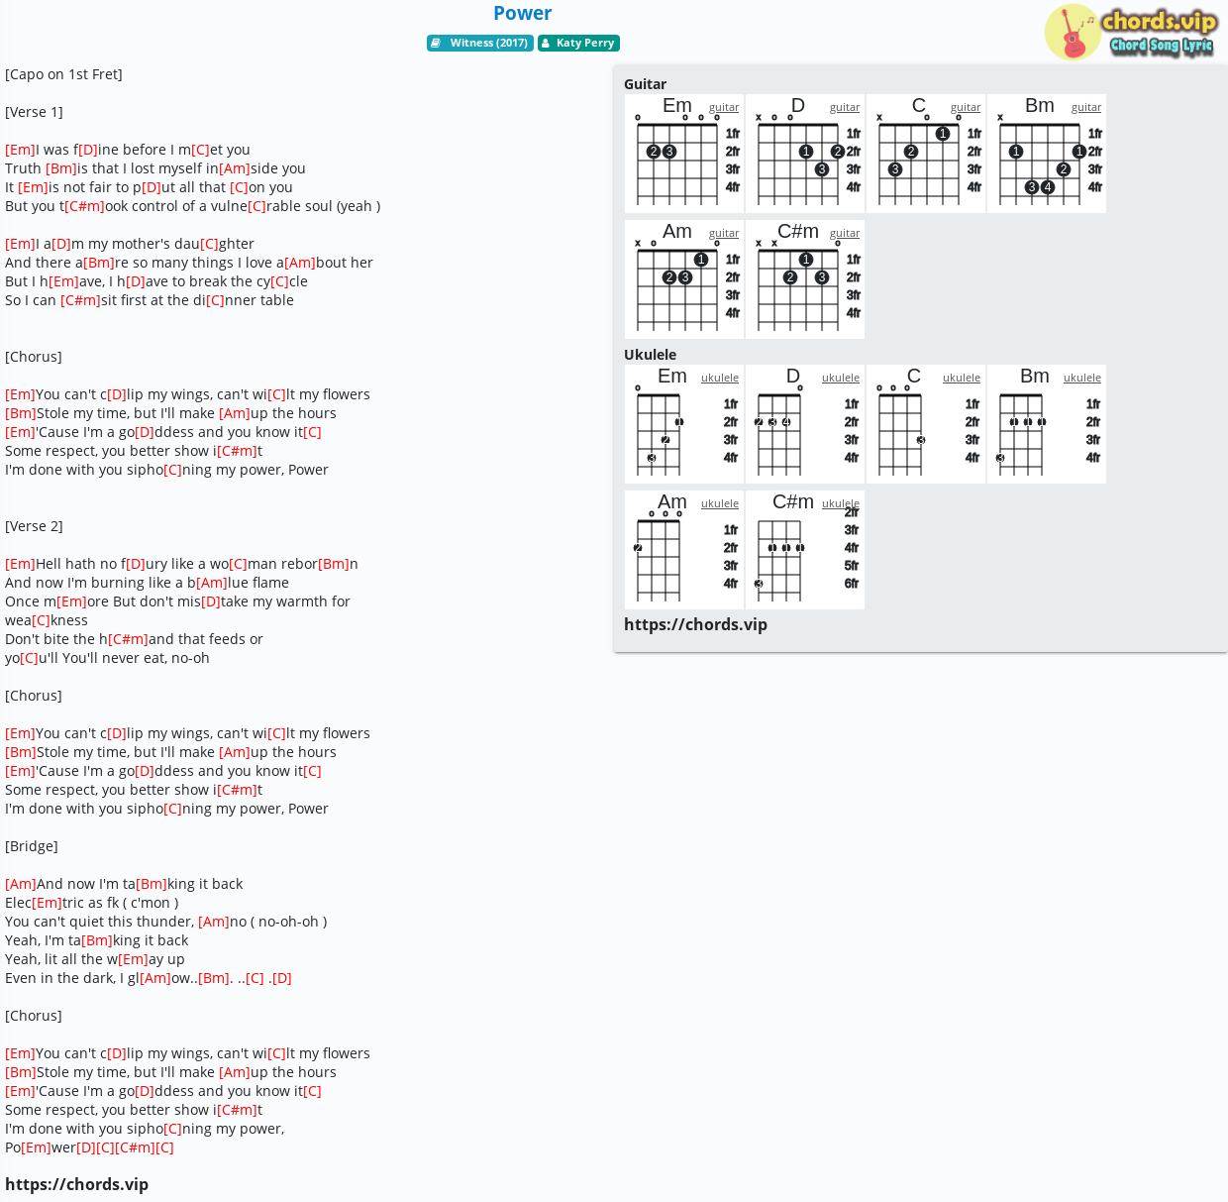
Task: Click [Am] chord in 'about her' line
Action: pyautogui.click(x=300, y=263)
